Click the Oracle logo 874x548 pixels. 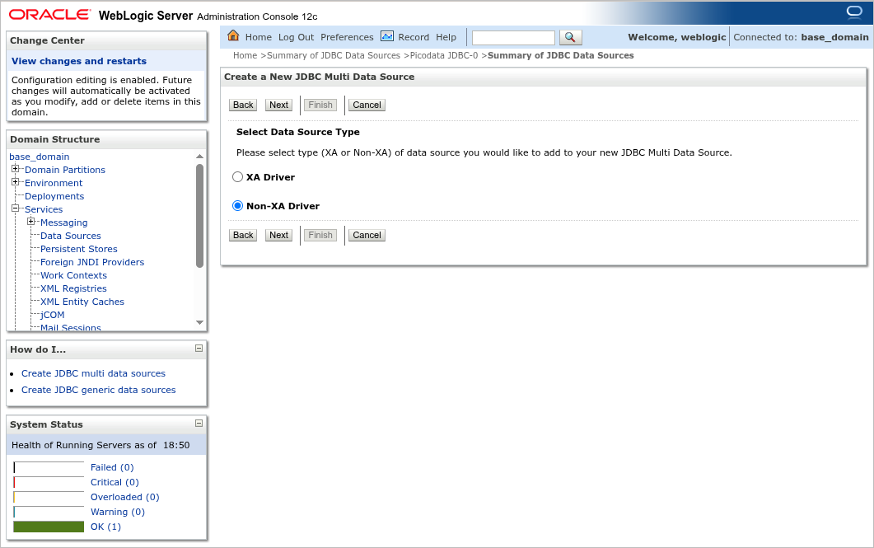tap(49, 13)
